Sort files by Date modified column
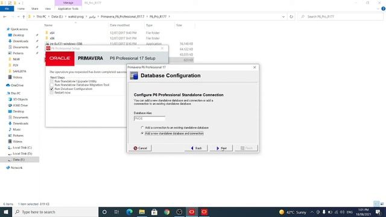386x217 pixels. (x=119, y=25)
